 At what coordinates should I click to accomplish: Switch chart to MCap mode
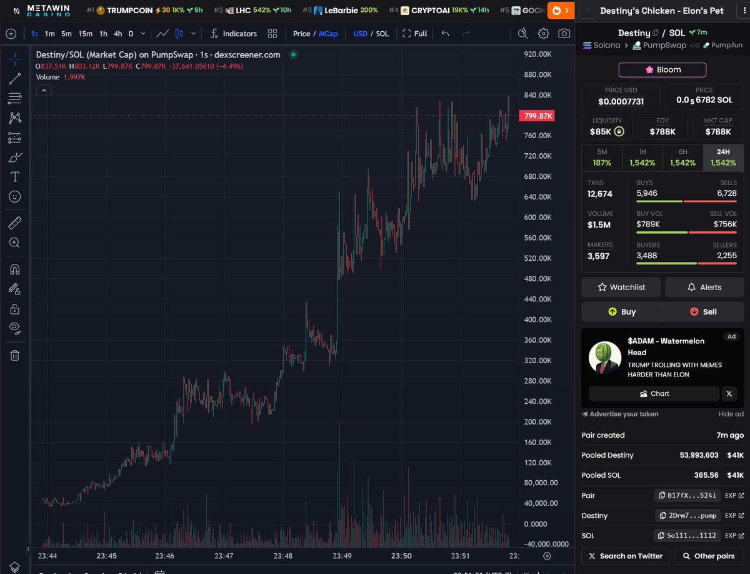(328, 34)
